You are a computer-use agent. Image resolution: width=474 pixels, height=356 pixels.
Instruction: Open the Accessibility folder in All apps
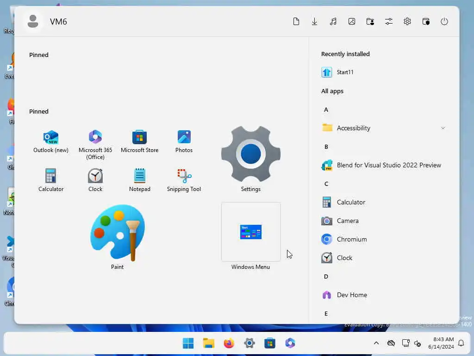(x=384, y=128)
